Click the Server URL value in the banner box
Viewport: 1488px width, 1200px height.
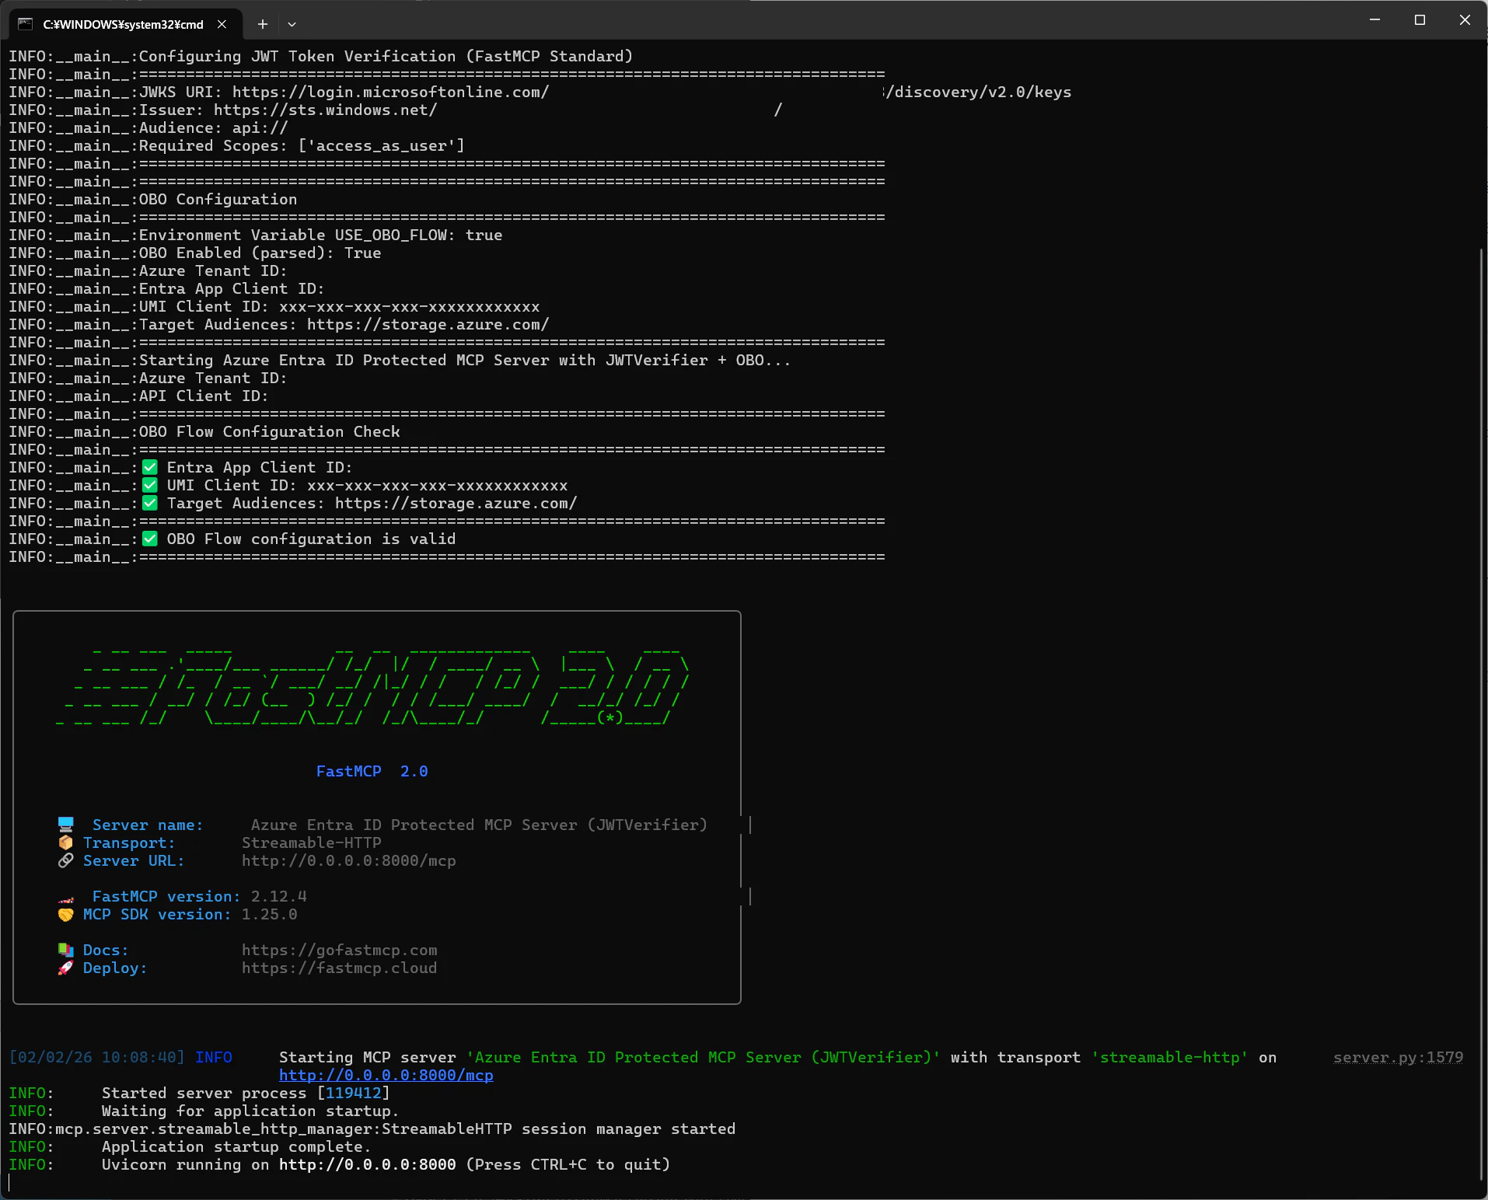[349, 860]
